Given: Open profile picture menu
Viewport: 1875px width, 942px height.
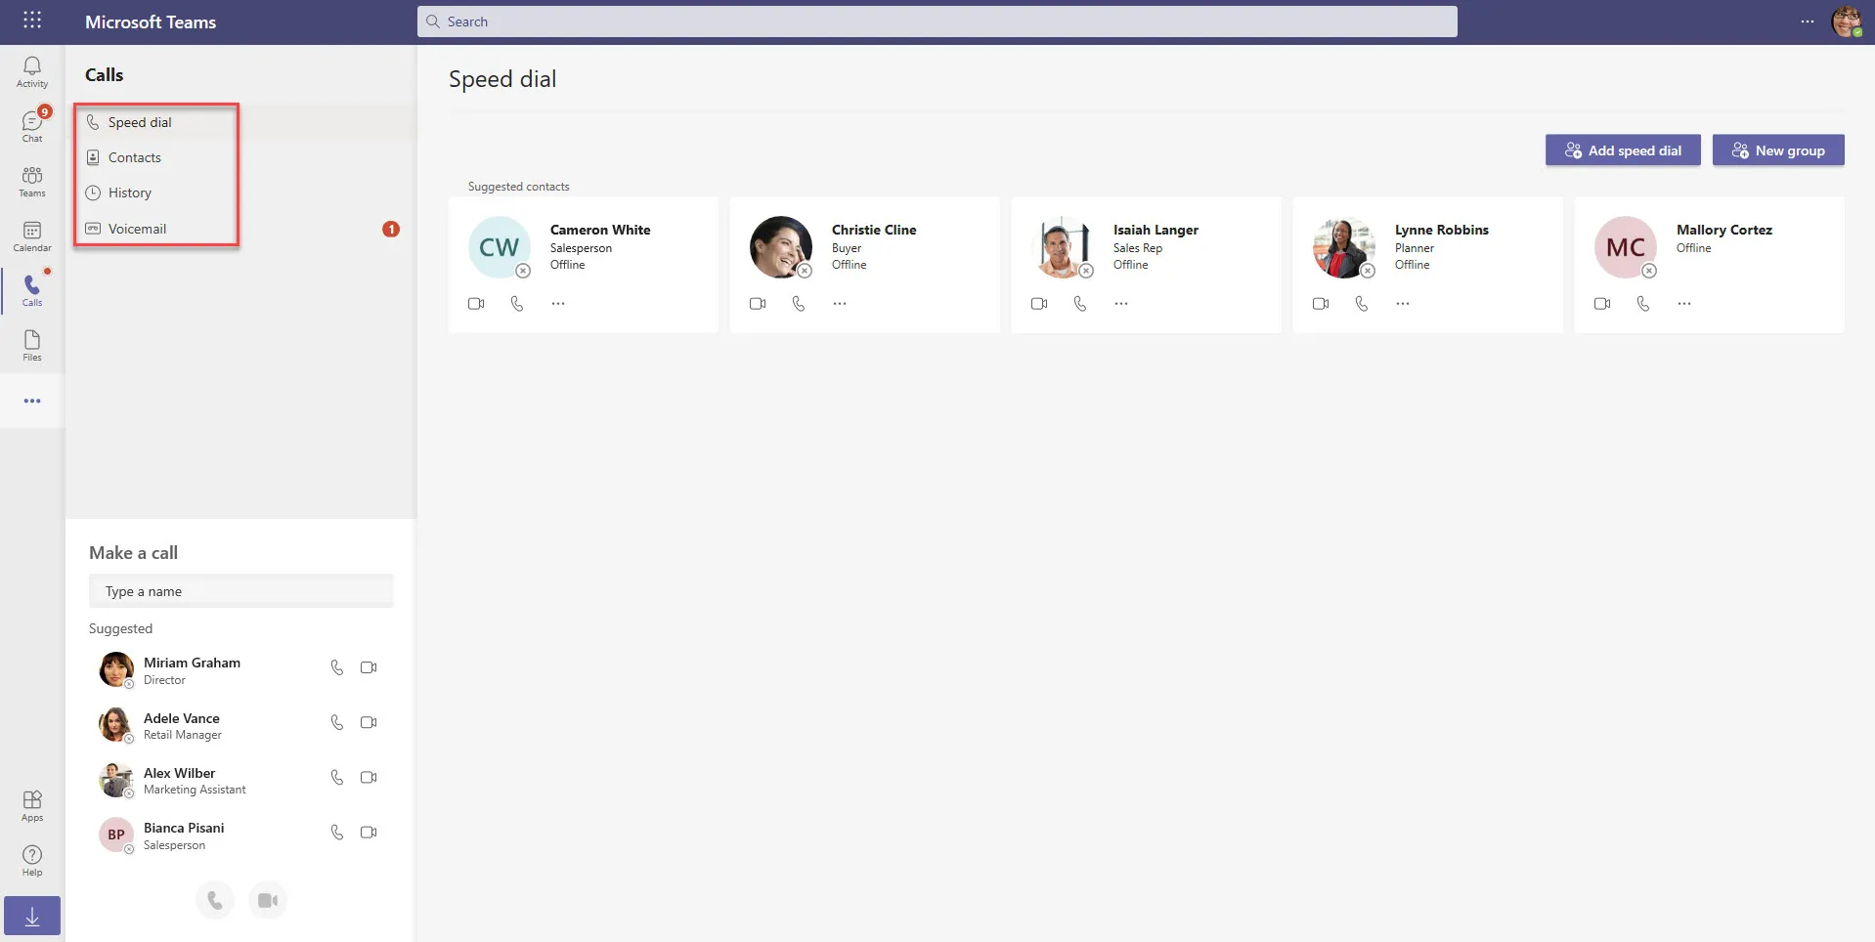Looking at the screenshot, I should point(1846,21).
